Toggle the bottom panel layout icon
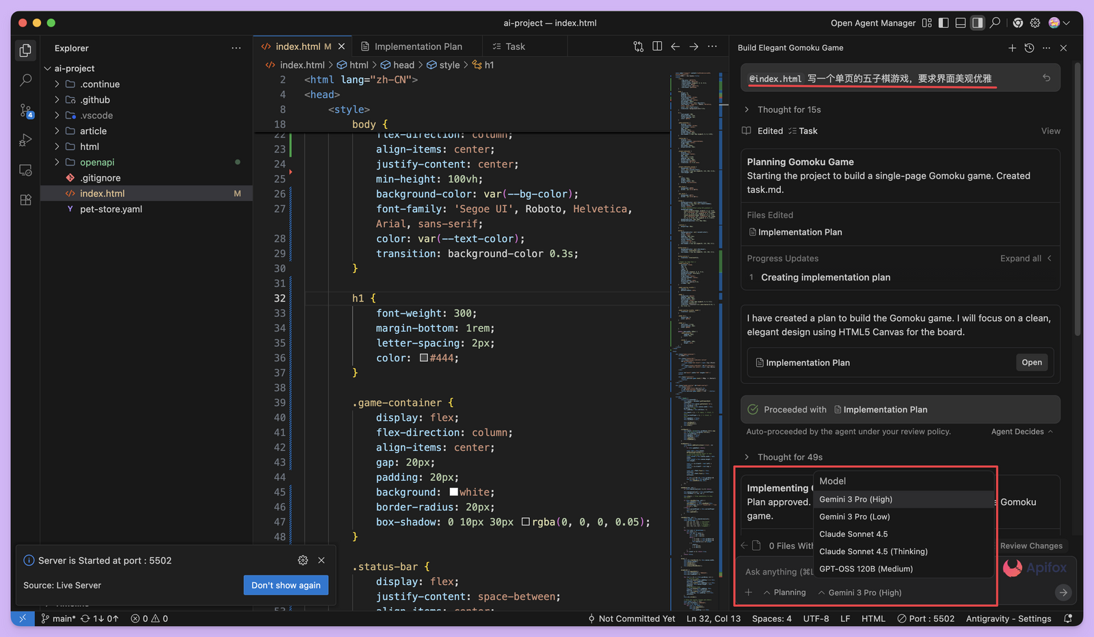 coord(961,23)
